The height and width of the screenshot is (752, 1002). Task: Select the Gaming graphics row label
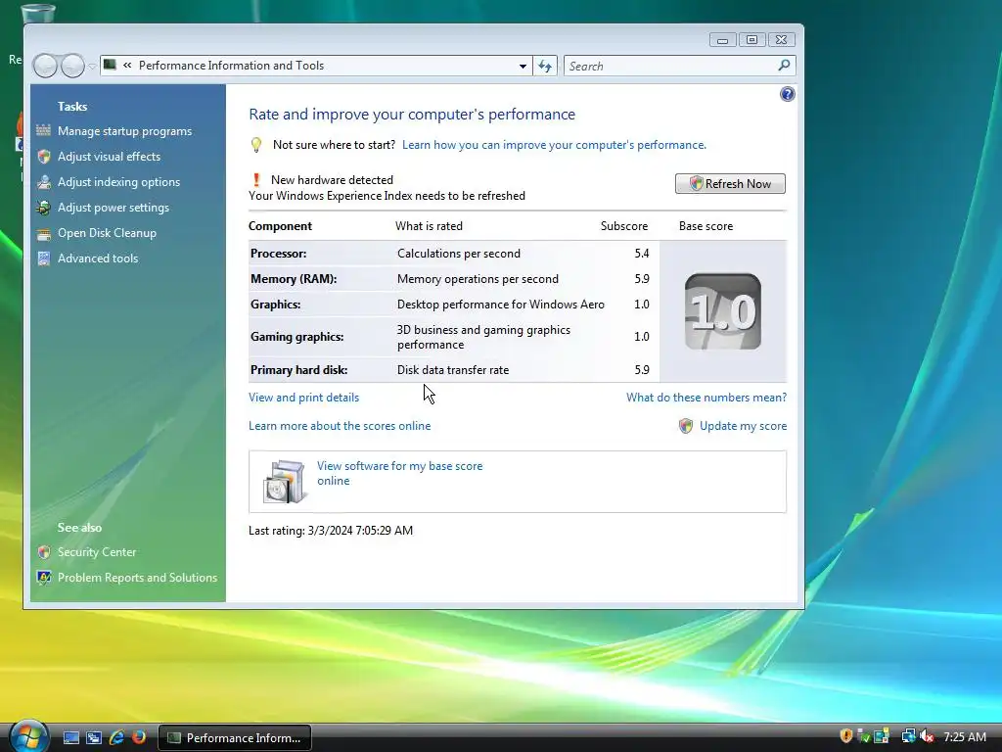tap(297, 337)
